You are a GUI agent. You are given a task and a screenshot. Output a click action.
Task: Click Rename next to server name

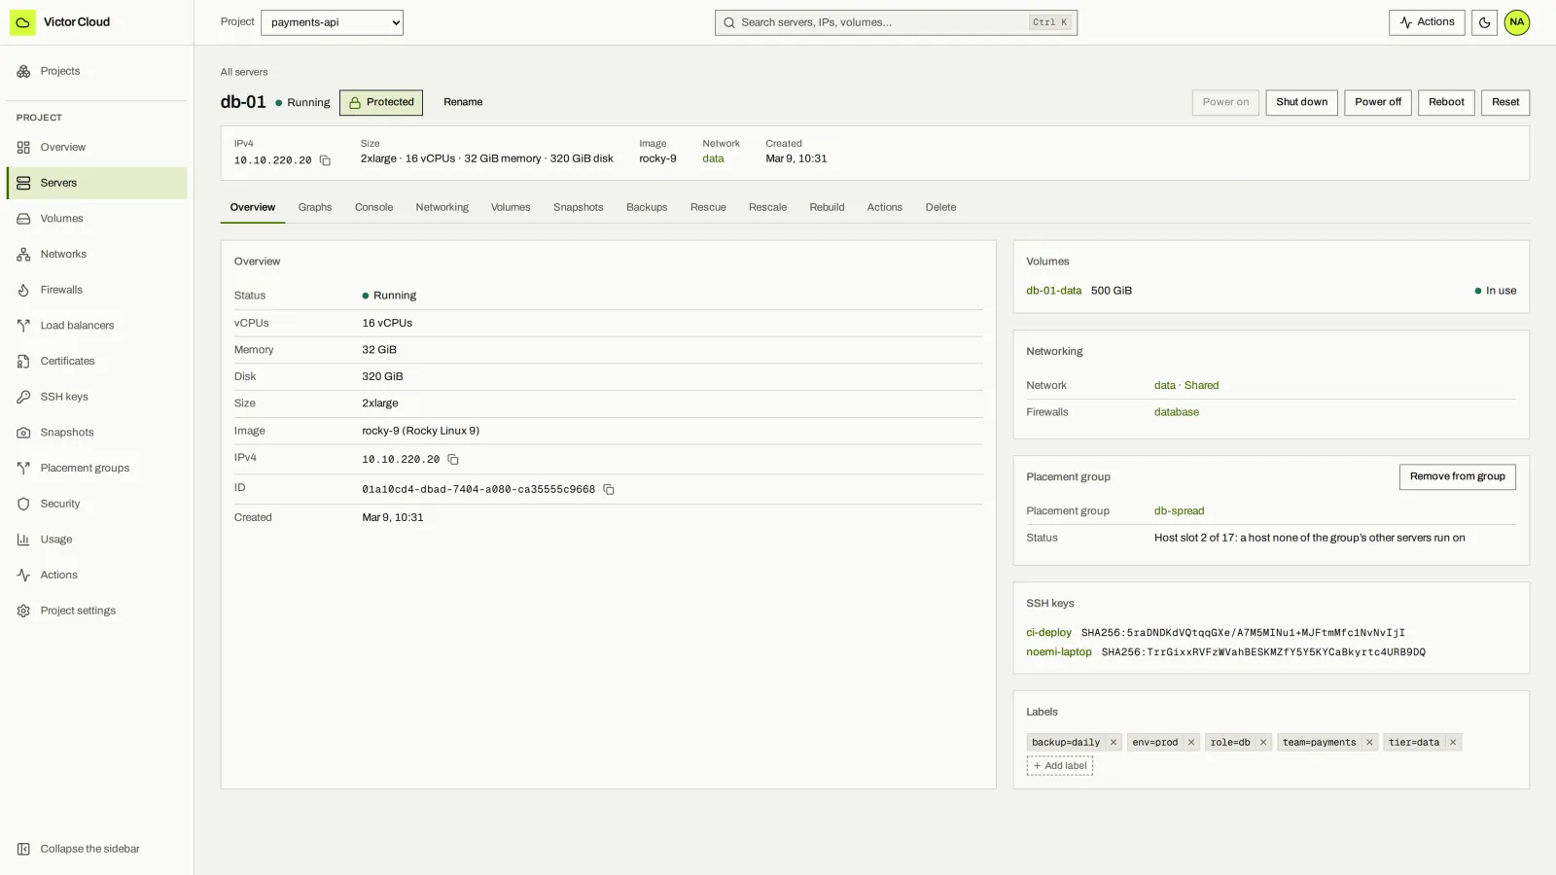point(463,102)
